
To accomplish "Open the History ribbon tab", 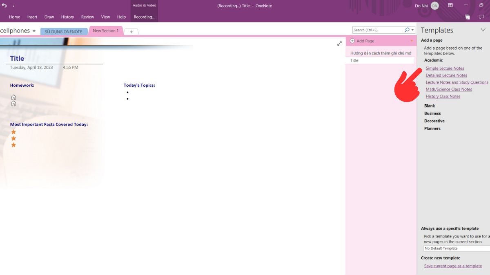I will tap(67, 17).
